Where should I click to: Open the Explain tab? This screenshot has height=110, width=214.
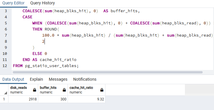pos(36,79)
